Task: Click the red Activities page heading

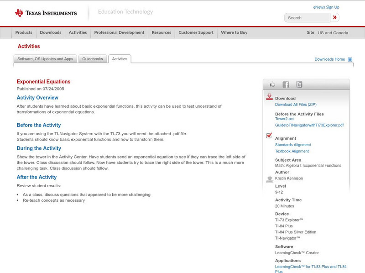Action: click(x=29, y=47)
